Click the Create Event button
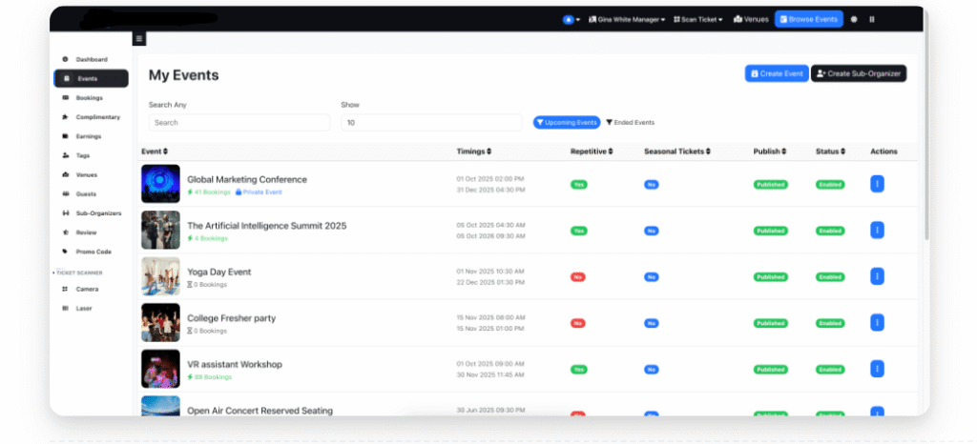Viewport: 977px width, 444px height. (776, 73)
